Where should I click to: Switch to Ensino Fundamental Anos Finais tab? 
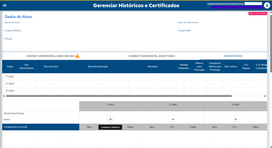point(152,56)
